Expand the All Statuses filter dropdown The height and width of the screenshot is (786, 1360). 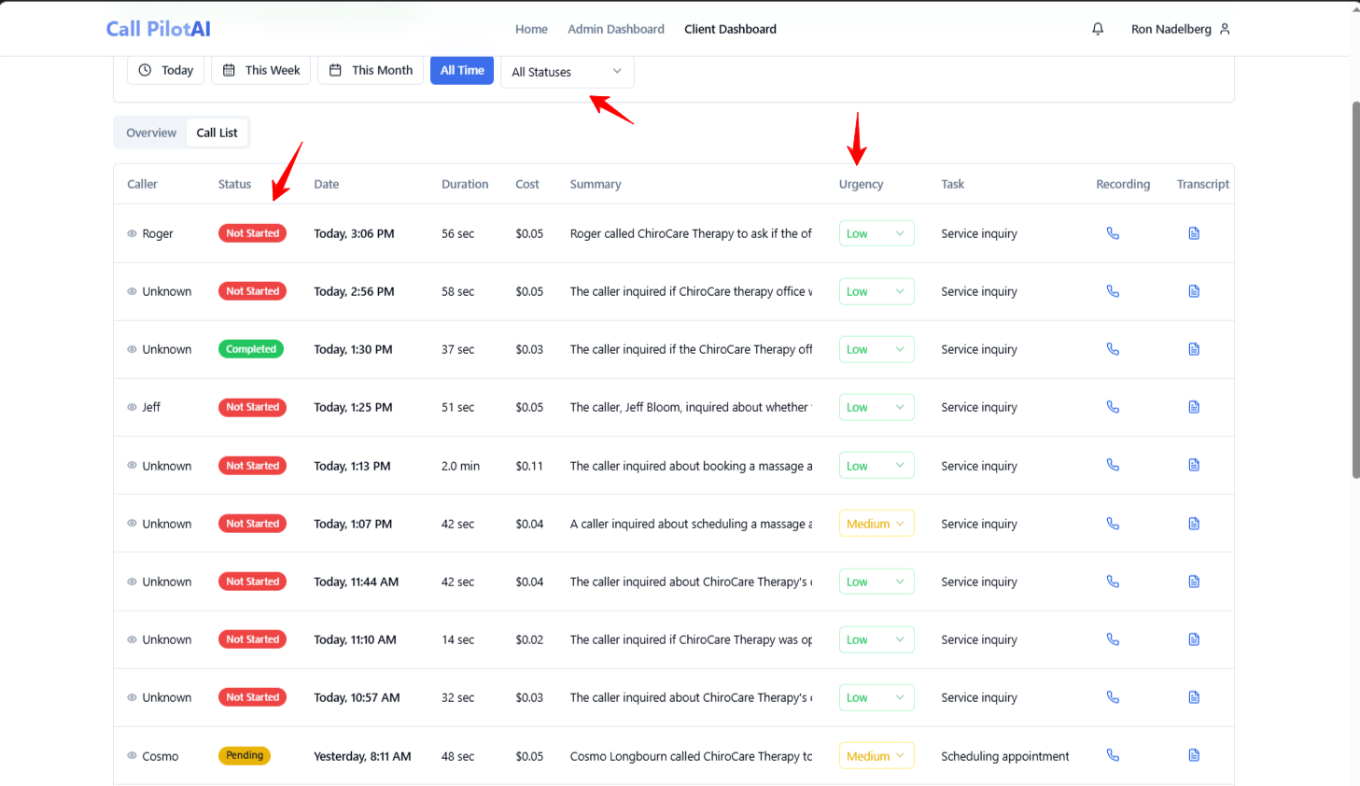[567, 72]
